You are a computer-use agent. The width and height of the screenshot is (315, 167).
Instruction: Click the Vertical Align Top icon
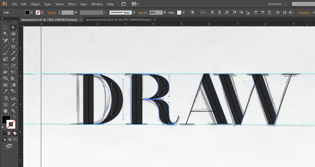(234, 12)
